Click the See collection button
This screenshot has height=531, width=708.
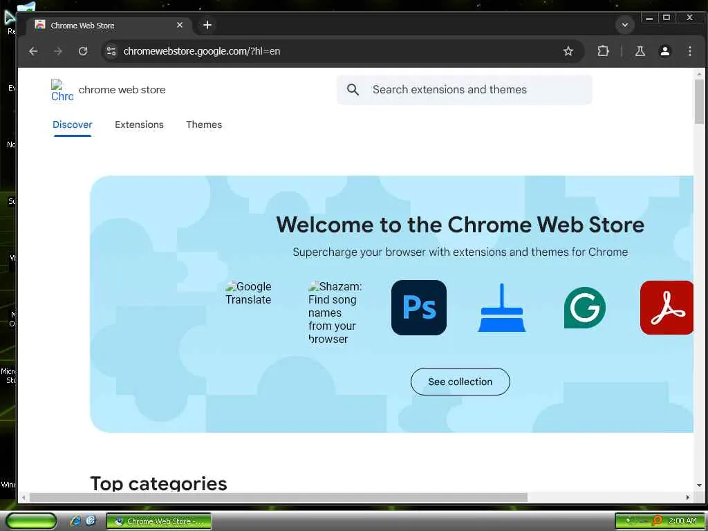click(460, 382)
